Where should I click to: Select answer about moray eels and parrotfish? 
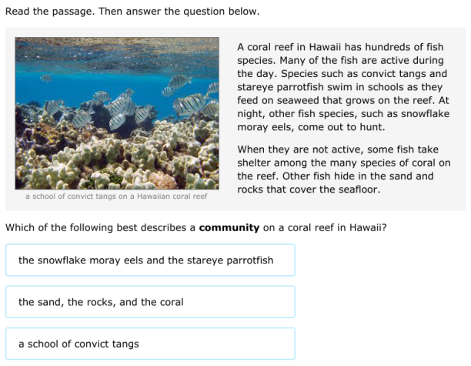[x=150, y=260]
